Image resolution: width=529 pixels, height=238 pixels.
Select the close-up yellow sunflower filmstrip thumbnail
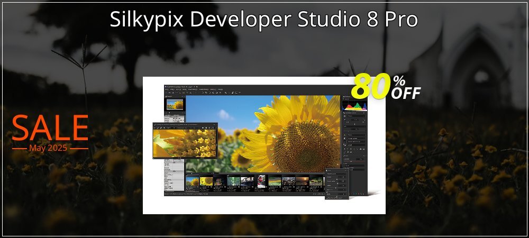pos(206,181)
